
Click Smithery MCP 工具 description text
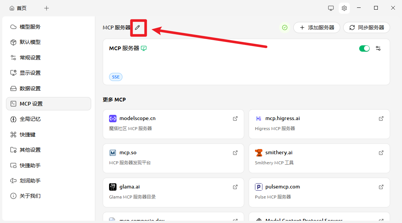coord(274,163)
